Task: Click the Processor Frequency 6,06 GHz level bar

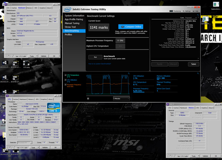Action: click(143, 92)
